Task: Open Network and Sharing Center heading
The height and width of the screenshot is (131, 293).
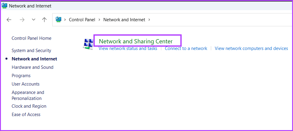Action: tap(136, 41)
